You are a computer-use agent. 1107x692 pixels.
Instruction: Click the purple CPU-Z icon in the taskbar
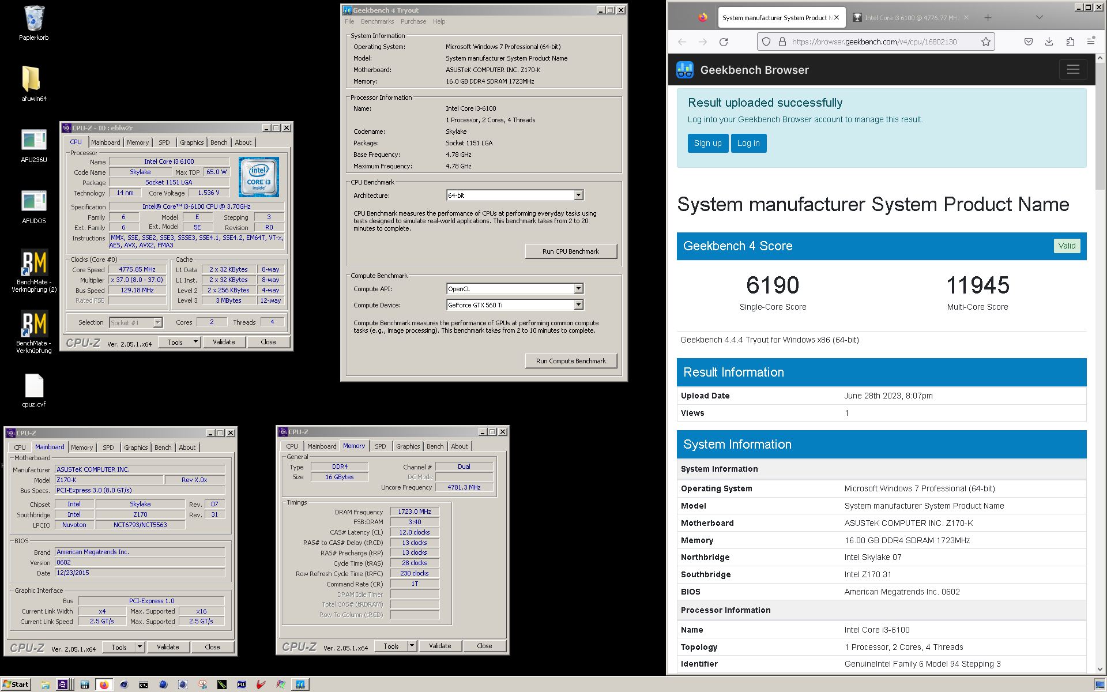63,685
